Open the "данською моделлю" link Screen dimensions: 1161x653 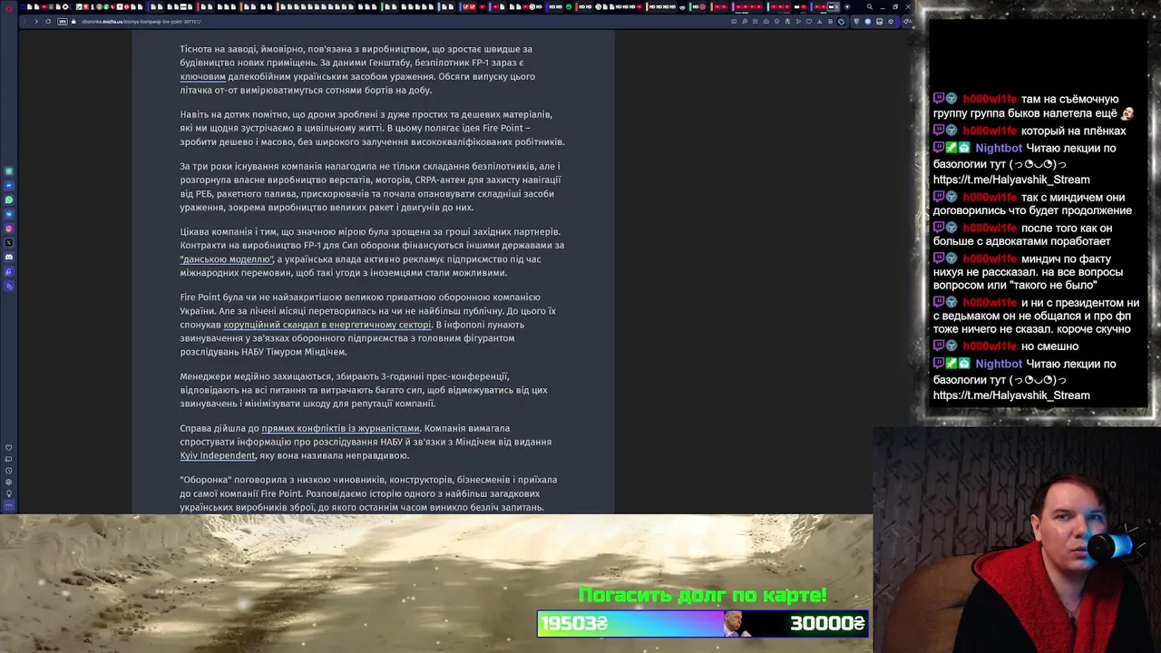(227, 259)
